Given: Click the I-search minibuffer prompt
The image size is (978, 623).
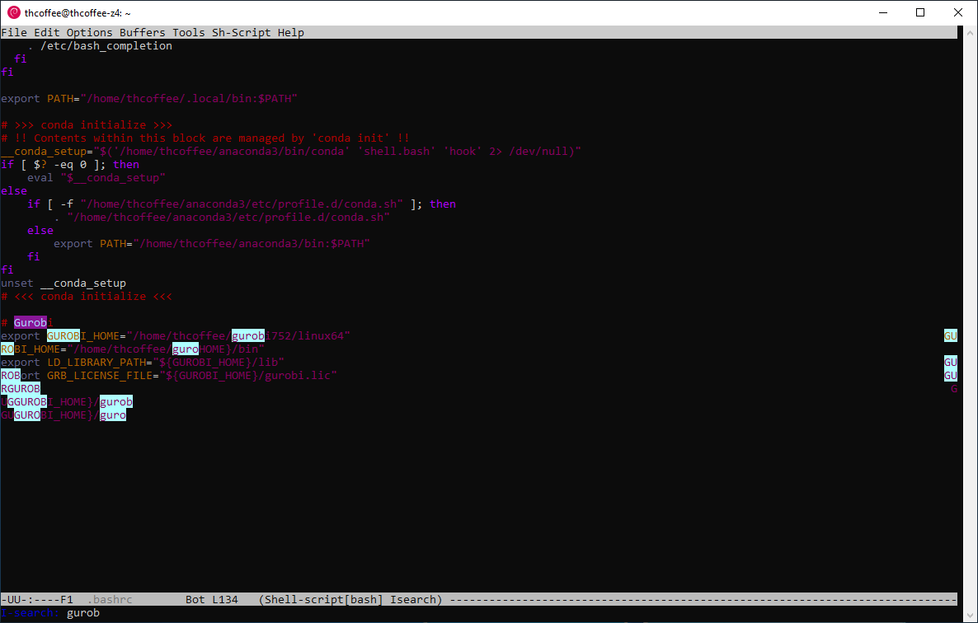Looking at the screenshot, I should pyautogui.click(x=30, y=613).
